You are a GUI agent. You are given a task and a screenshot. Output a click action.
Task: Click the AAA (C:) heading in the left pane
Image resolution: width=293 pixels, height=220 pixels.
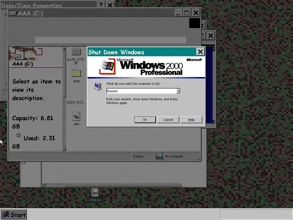[x=23, y=64]
